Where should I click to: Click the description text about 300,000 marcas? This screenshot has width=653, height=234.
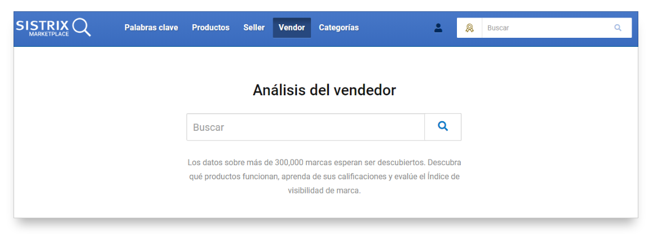point(324,162)
